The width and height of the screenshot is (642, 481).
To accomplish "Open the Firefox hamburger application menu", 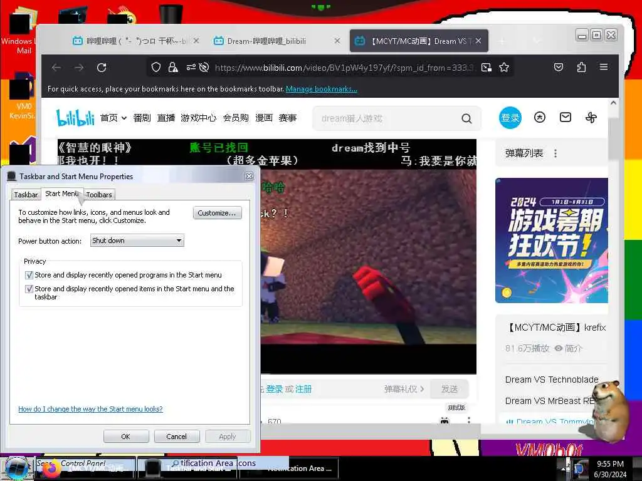I will (604, 66).
